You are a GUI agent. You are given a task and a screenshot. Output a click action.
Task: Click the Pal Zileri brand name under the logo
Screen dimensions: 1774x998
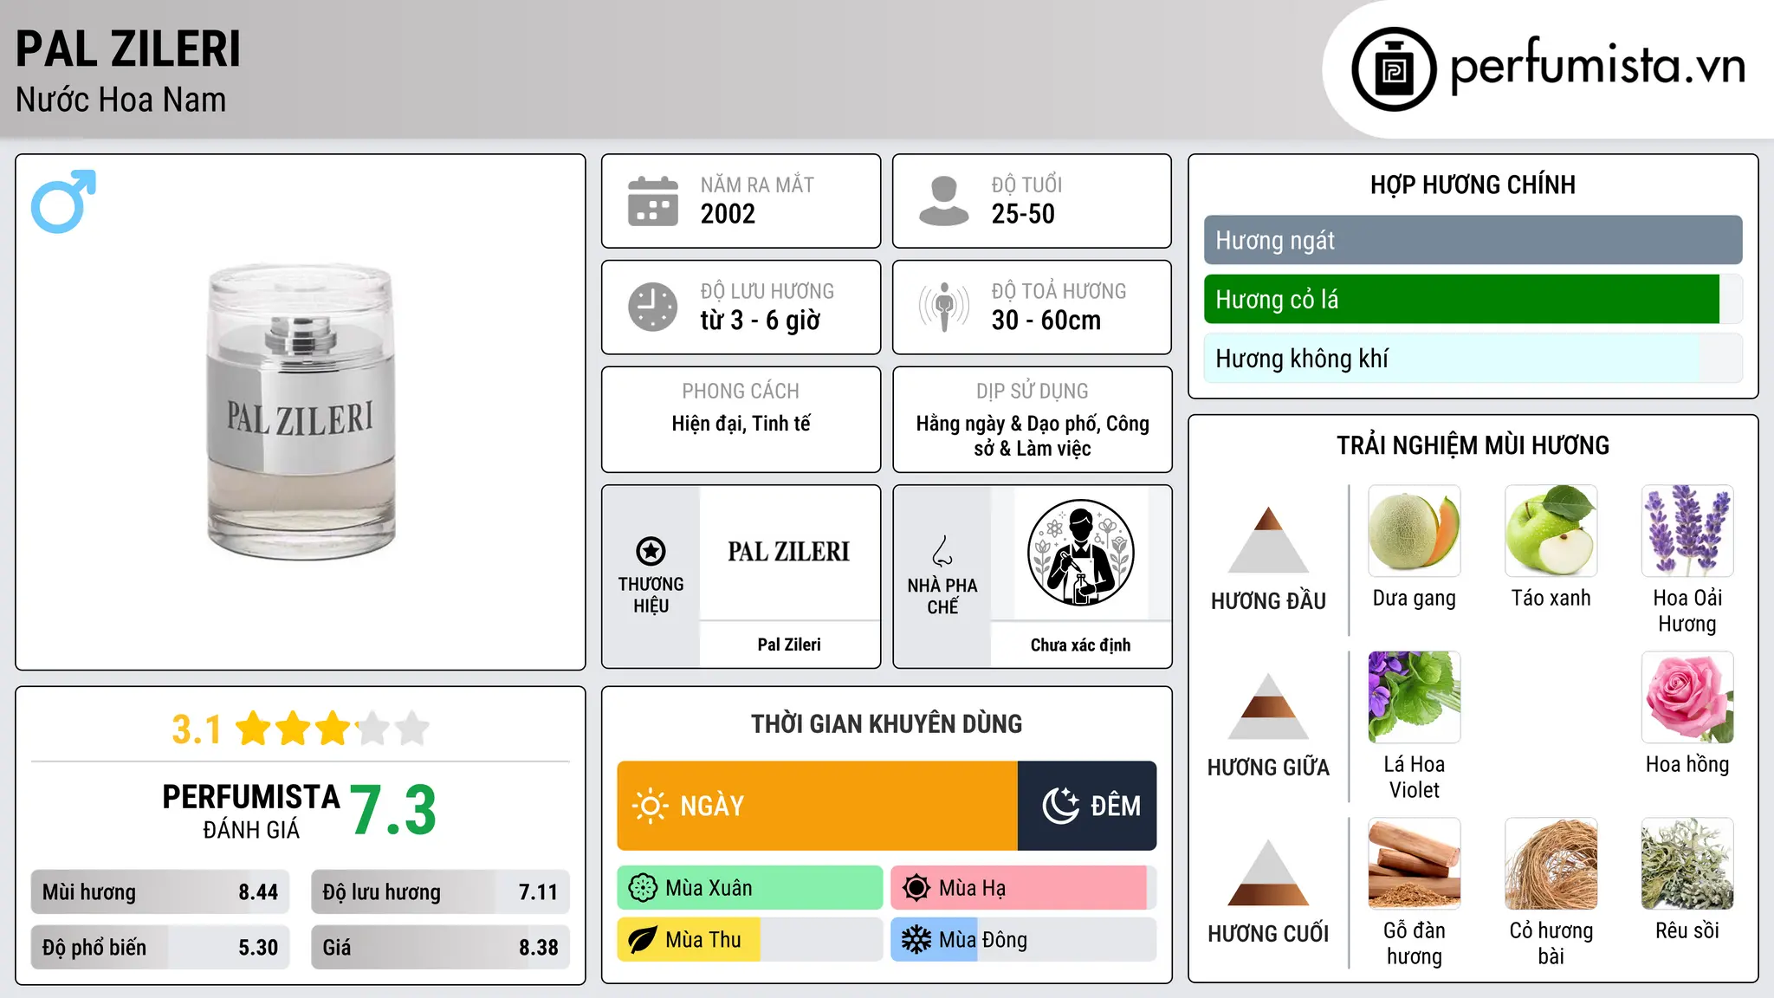[789, 645]
